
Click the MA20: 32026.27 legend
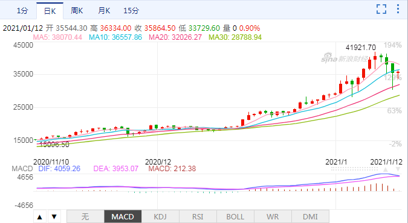coord(175,37)
